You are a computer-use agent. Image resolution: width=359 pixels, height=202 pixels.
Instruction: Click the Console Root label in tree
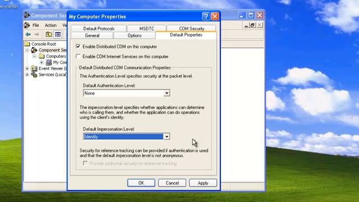[44, 44]
